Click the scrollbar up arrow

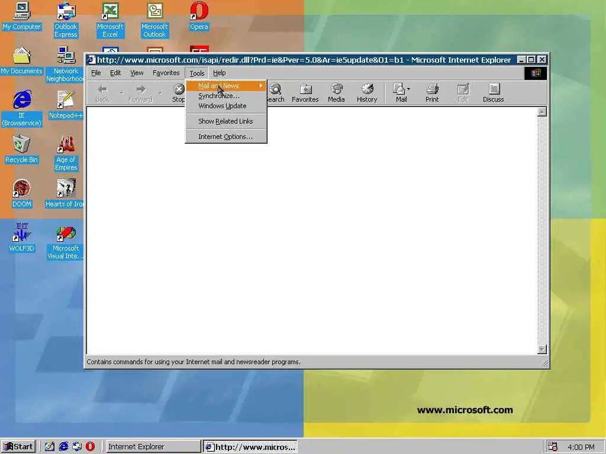point(542,112)
